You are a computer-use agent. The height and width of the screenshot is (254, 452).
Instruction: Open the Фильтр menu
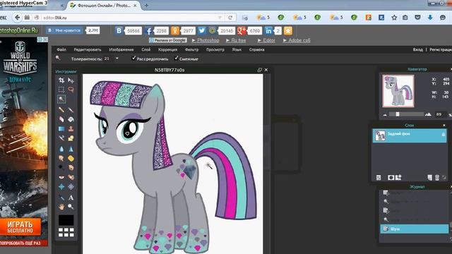tap(191, 49)
